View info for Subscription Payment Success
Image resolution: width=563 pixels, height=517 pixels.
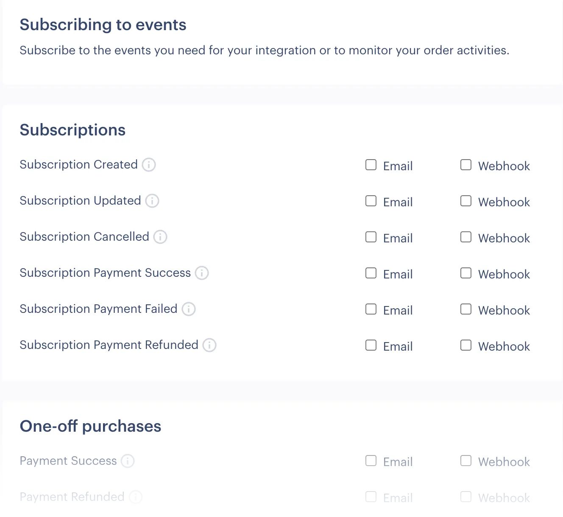(x=202, y=273)
